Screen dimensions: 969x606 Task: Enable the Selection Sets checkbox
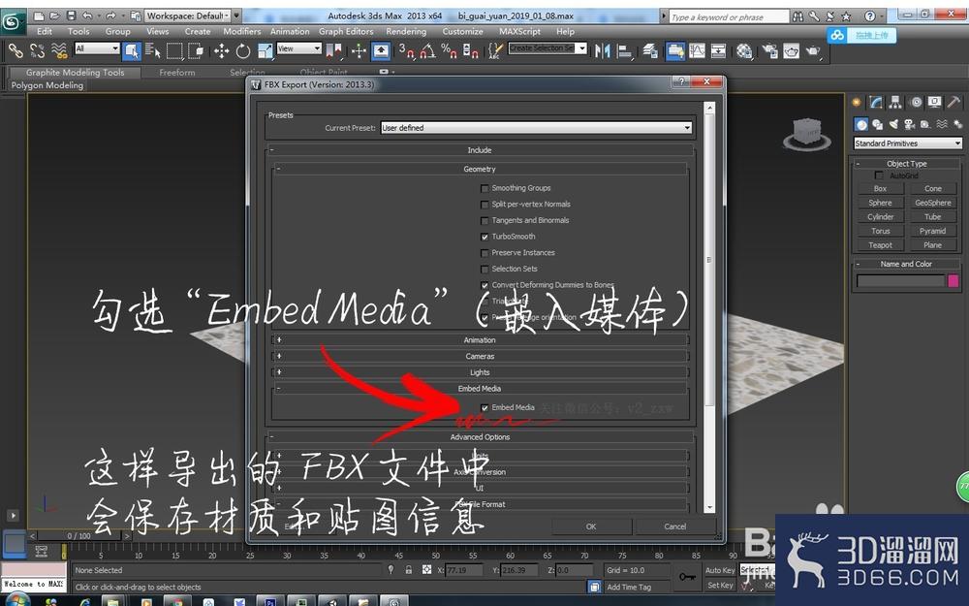pyautogui.click(x=484, y=269)
